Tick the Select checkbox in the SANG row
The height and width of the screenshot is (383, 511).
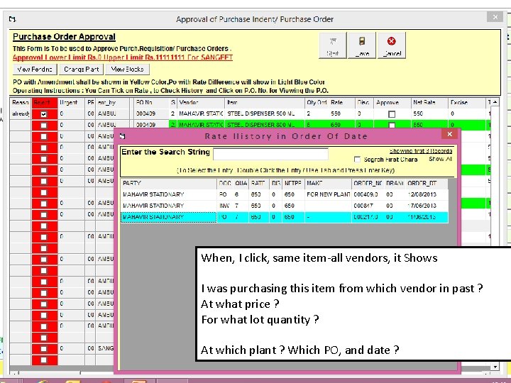[x=44, y=348]
